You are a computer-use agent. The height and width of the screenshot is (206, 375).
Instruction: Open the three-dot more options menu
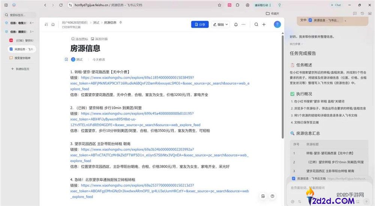pyautogui.click(x=243, y=24)
